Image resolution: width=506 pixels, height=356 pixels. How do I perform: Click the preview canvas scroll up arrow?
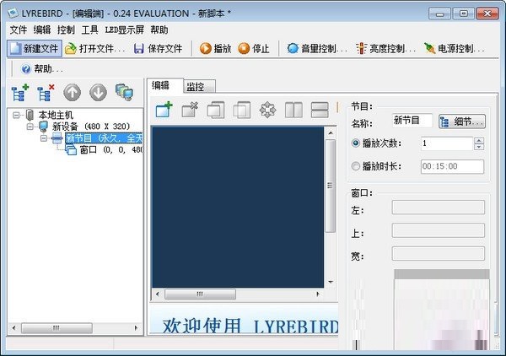click(x=331, y=132)
